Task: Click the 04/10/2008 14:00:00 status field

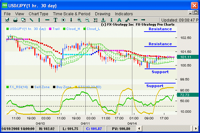Action: tap(18, 129)
